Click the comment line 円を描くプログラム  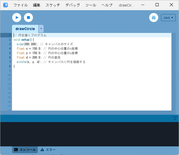tap(30, 35)
